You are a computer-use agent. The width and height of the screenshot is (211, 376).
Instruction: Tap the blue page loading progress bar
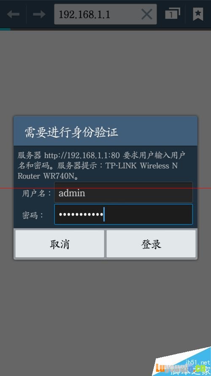[x=5, y=29]
